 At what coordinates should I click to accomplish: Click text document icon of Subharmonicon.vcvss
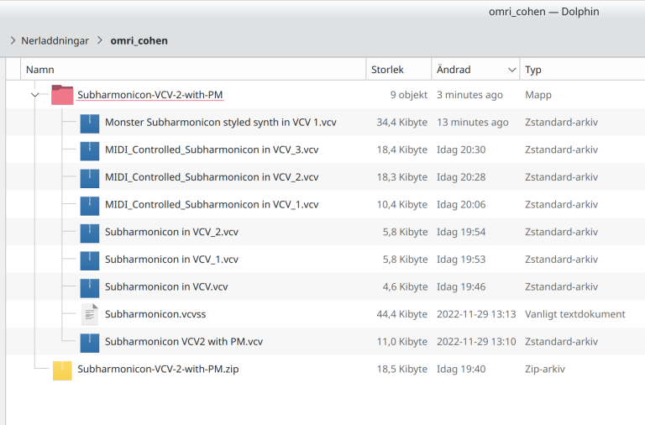pos(90,314)
